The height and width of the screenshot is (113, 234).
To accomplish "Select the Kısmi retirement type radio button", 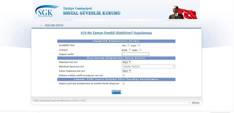I will tap(139, 45).
